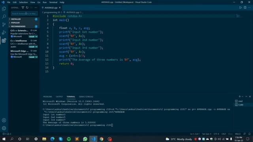Close the AVERAGE.cpp tab
Viewport: 253px width, 142px height.
[x=60, y=7]
